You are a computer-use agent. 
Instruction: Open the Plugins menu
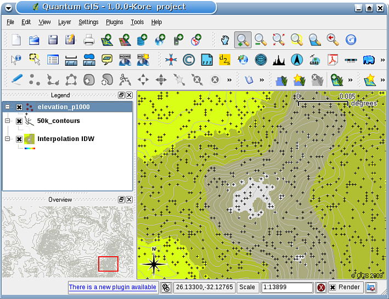coord(114,22)
